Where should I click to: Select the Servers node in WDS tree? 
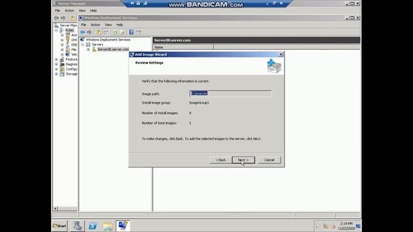(97, 44)
